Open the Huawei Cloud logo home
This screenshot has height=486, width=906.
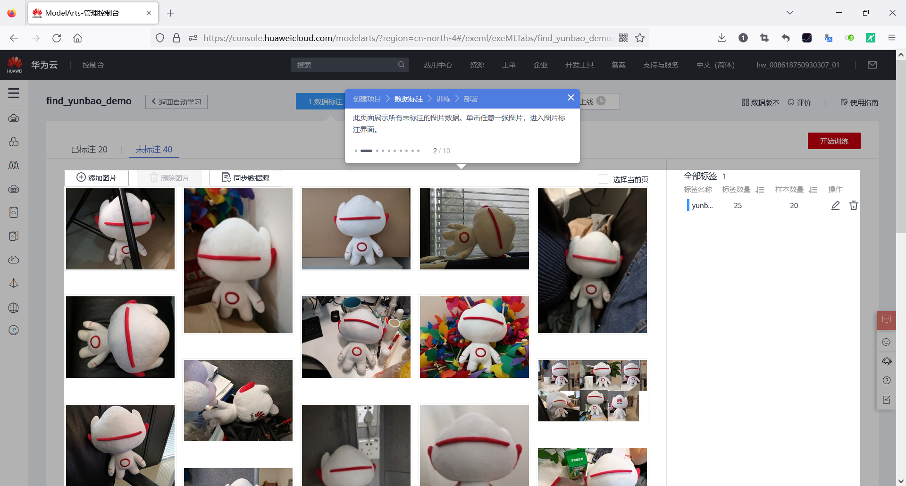[32, 65]
